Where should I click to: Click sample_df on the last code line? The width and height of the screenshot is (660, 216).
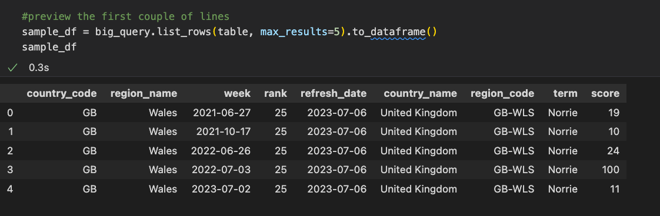[x=49, y=47]
